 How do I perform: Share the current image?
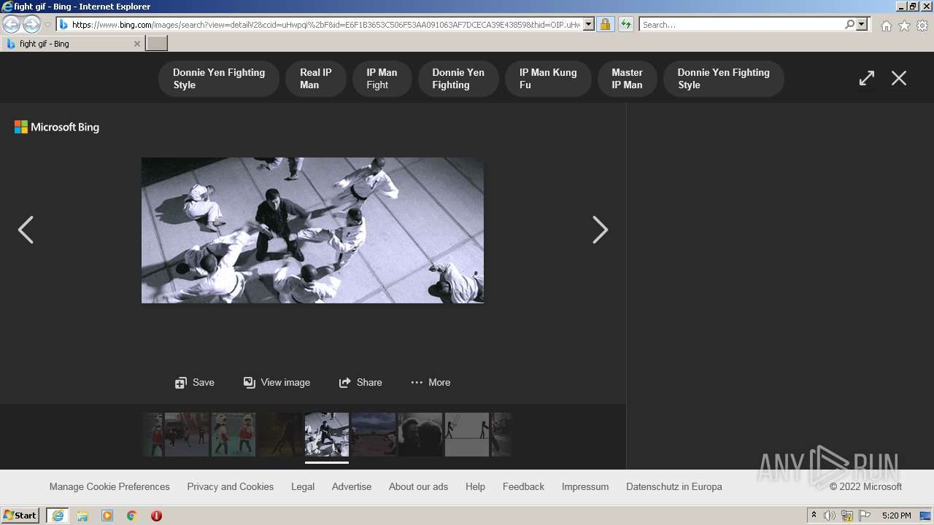(360, 382)
